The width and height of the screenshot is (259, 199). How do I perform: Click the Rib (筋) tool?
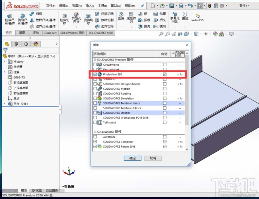click(x=143, y=14)
